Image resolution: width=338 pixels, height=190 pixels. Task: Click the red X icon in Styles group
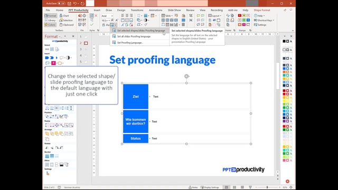tap(96, 16)
